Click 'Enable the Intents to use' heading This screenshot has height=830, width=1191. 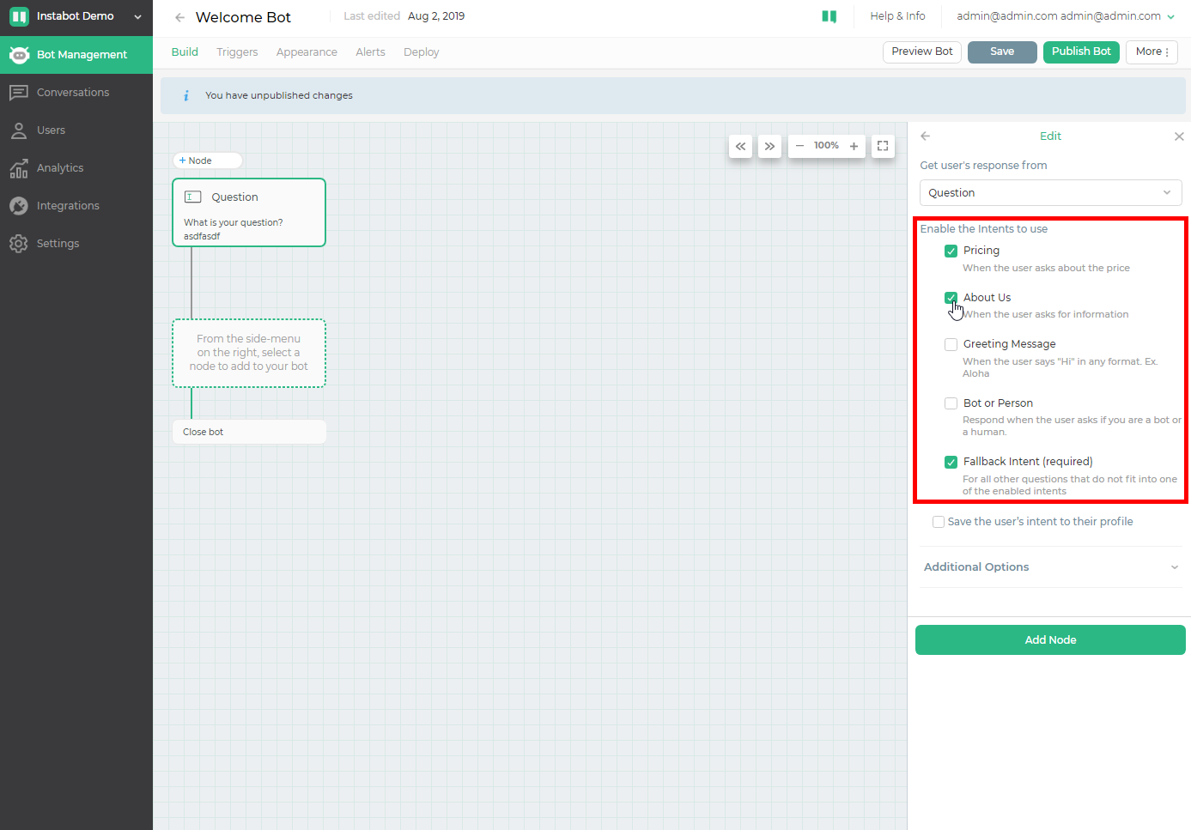click(x=983, y=229)
